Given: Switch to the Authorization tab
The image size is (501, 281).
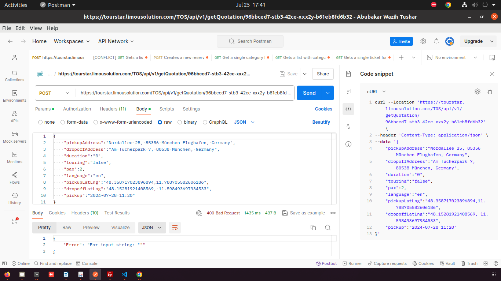Looking at the screenshot, I should click(x=77, y=109).
